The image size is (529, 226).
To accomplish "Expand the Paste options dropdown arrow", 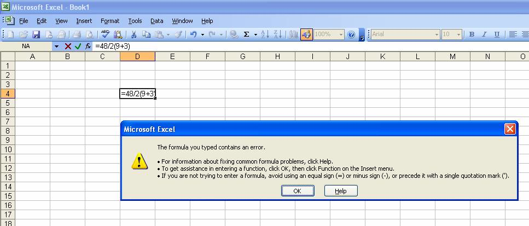I will pos(168,34).
